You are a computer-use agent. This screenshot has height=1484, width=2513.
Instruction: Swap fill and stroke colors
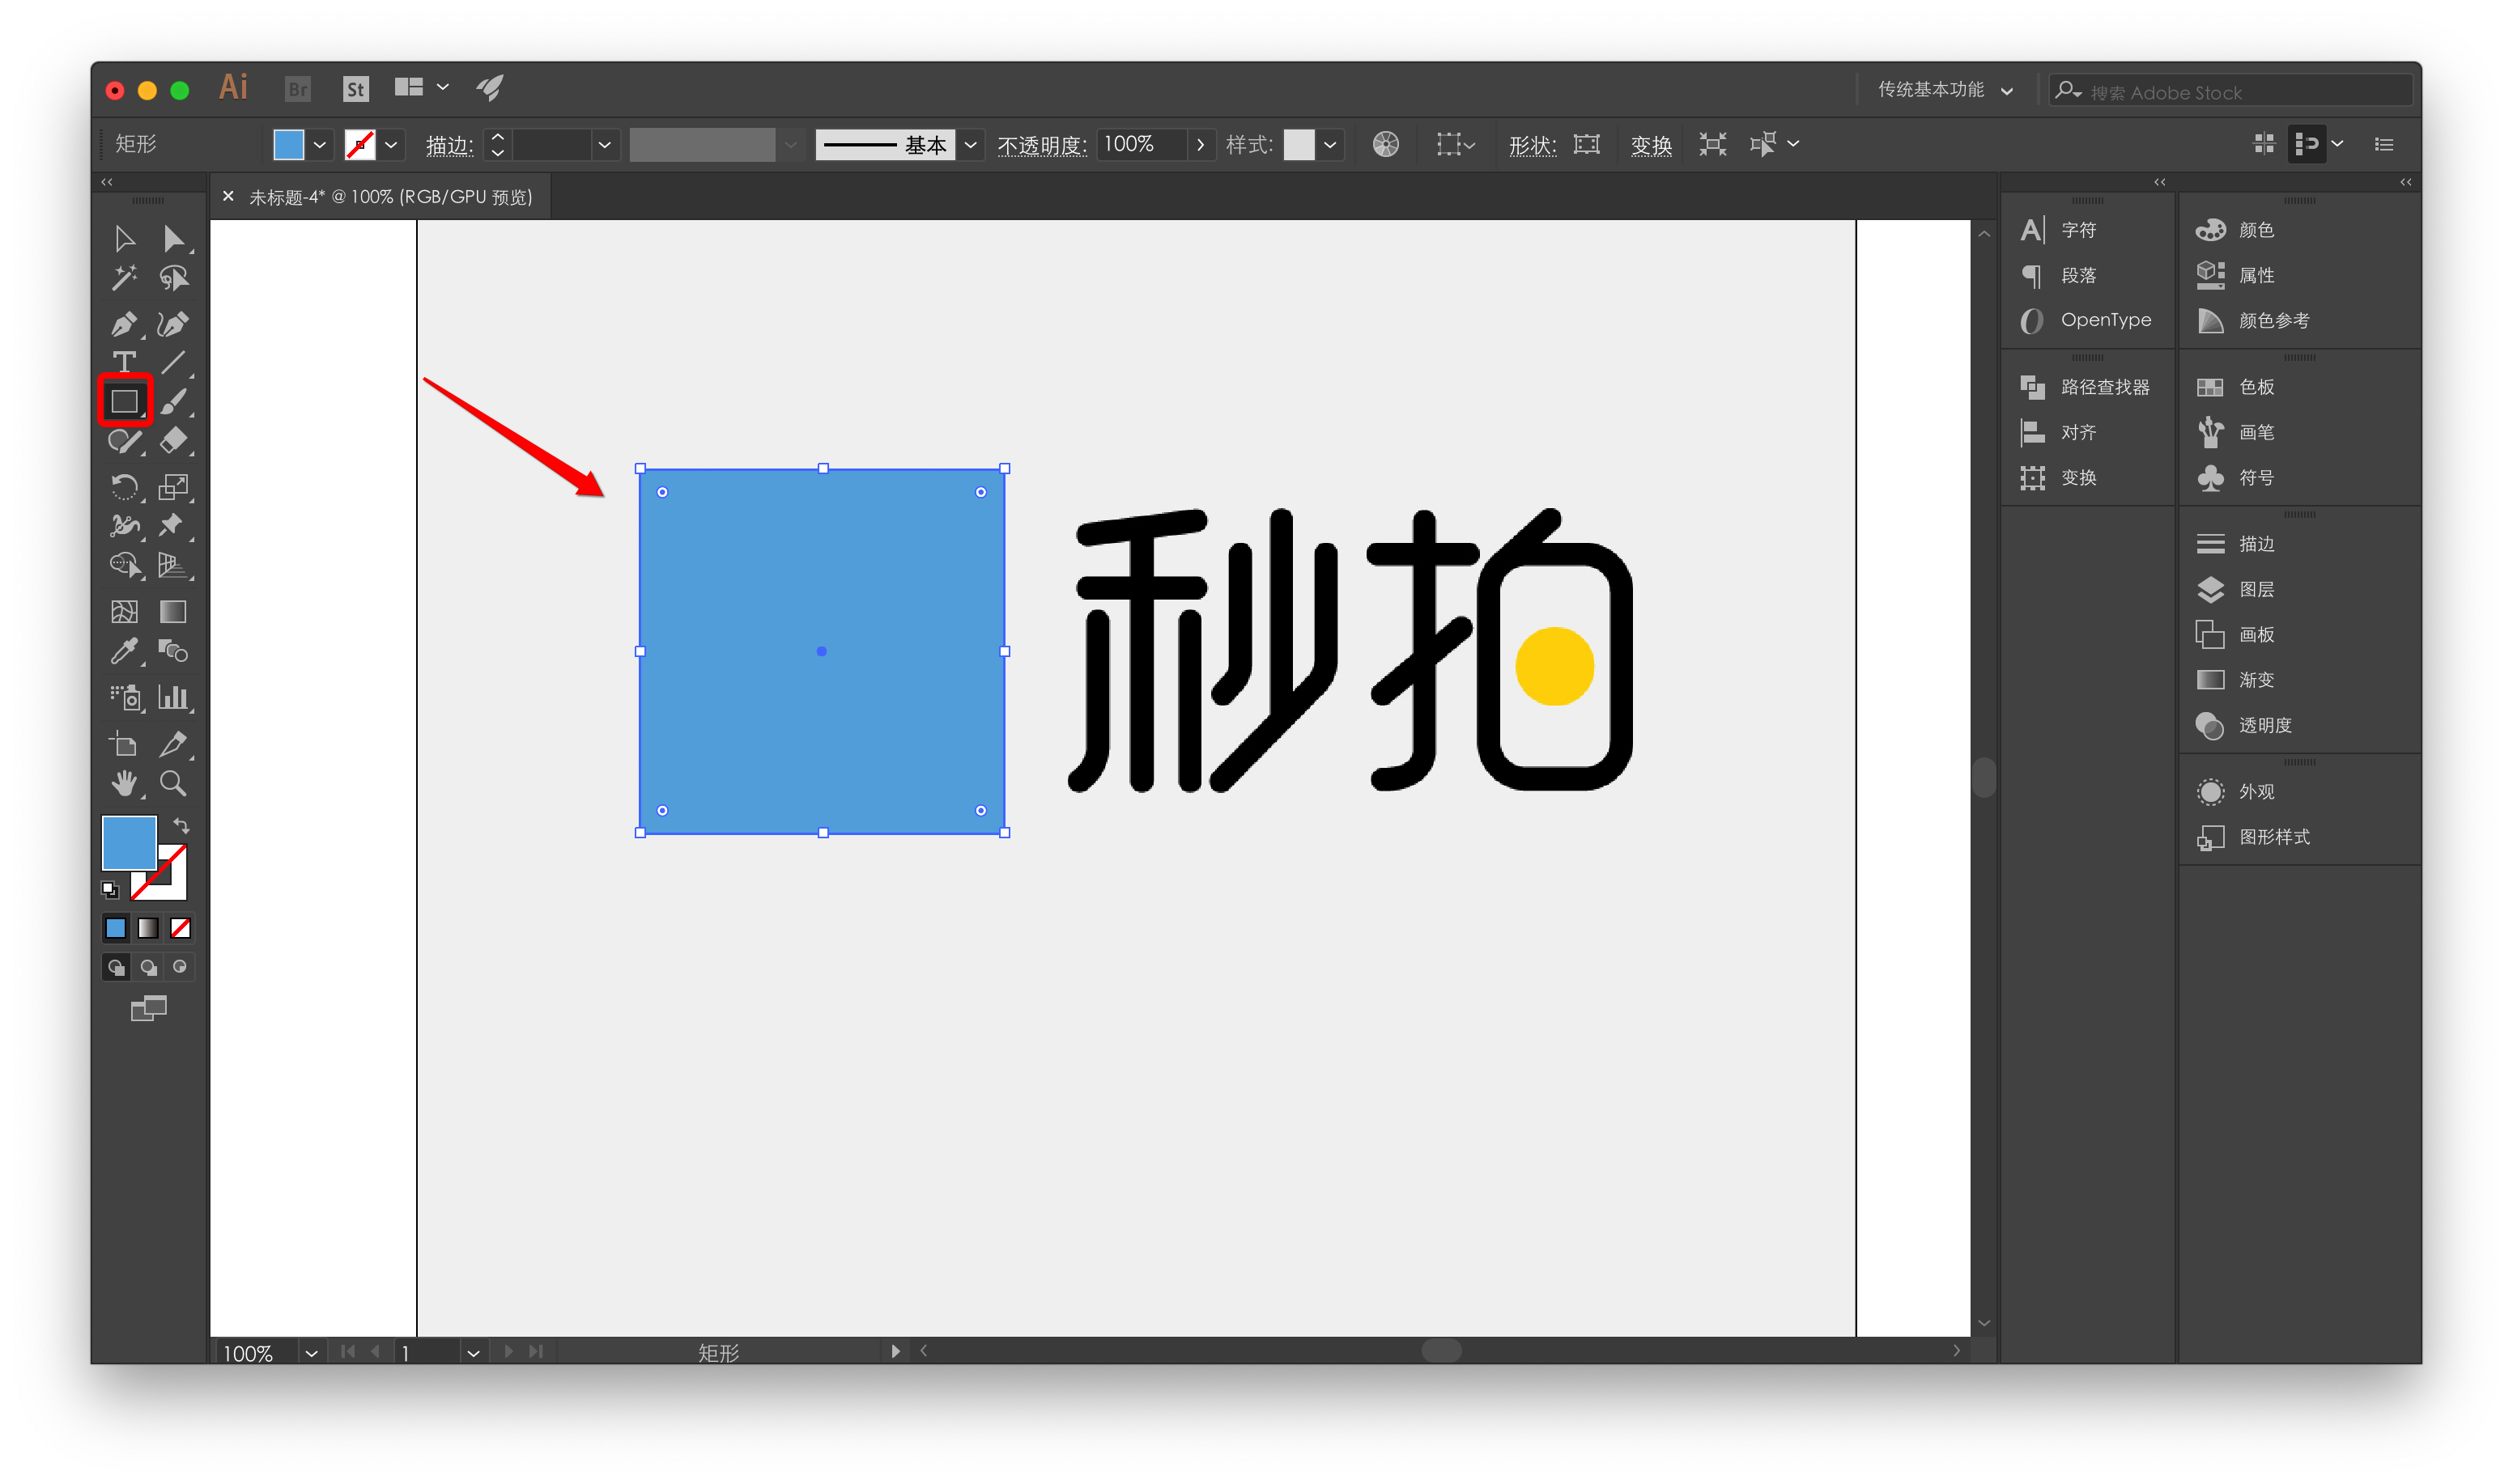[x=182, y=825]
